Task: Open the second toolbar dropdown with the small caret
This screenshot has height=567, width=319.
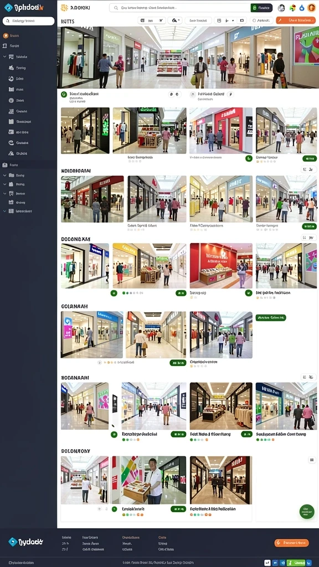Action: point(175,20)
